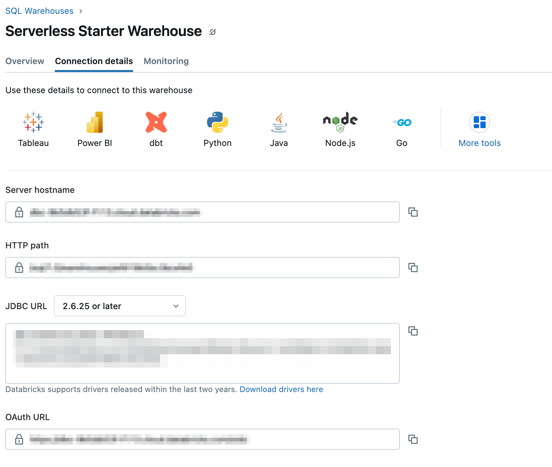
Task: Click the lock icon in Server hostname field
Action: coord(19,212)
